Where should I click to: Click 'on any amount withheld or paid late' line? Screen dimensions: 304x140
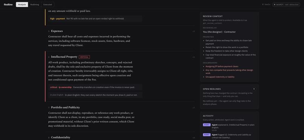(x=69, y=11)
